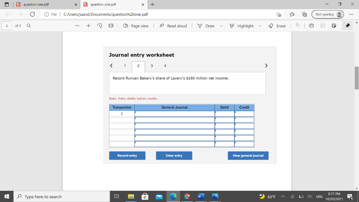Click the 63°F weather widget

[267, 196]
